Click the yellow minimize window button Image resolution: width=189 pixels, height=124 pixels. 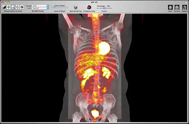[5, 2]
